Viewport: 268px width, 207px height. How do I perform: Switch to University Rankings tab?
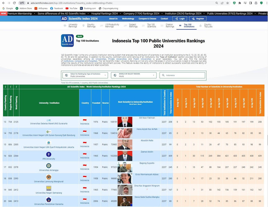[x=71, y=26]
